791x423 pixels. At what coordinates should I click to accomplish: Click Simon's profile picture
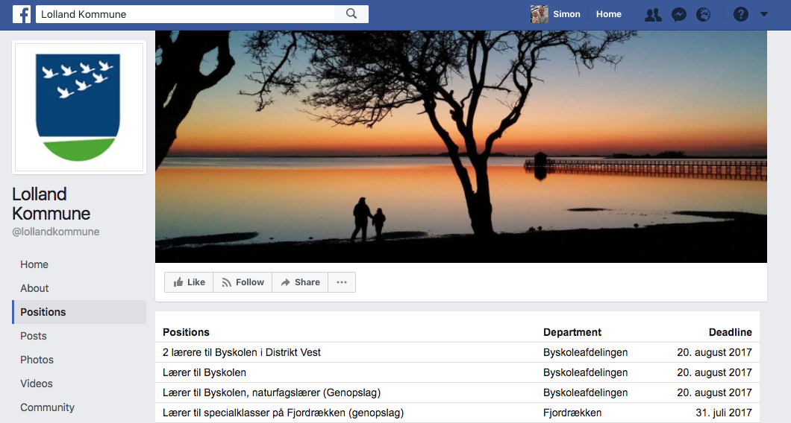(539, 14)
